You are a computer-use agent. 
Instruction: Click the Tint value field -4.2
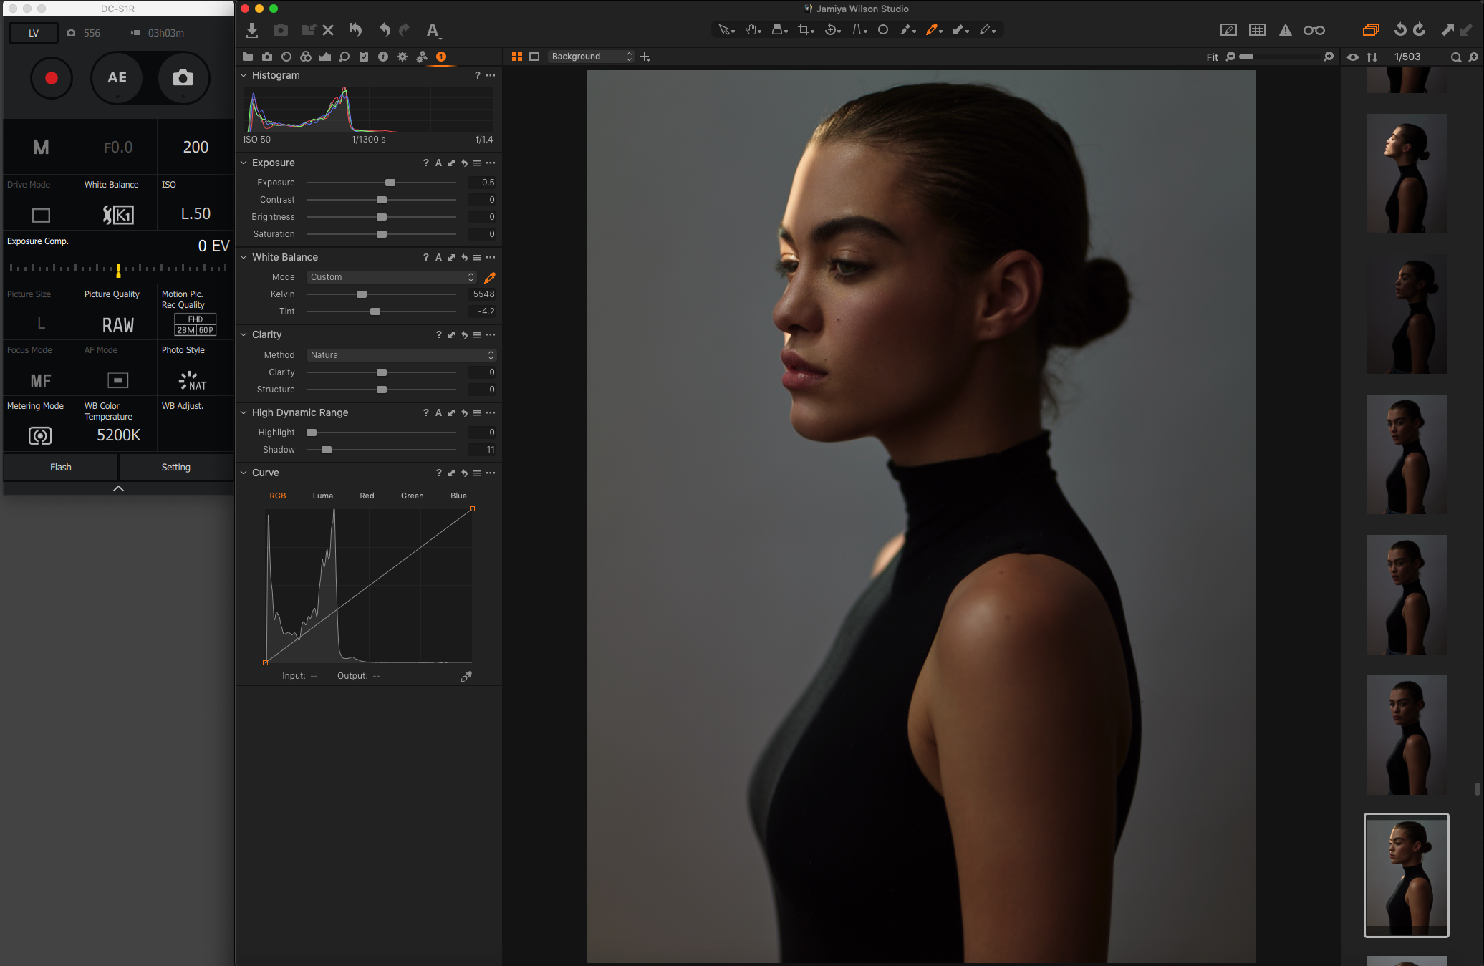482,311
